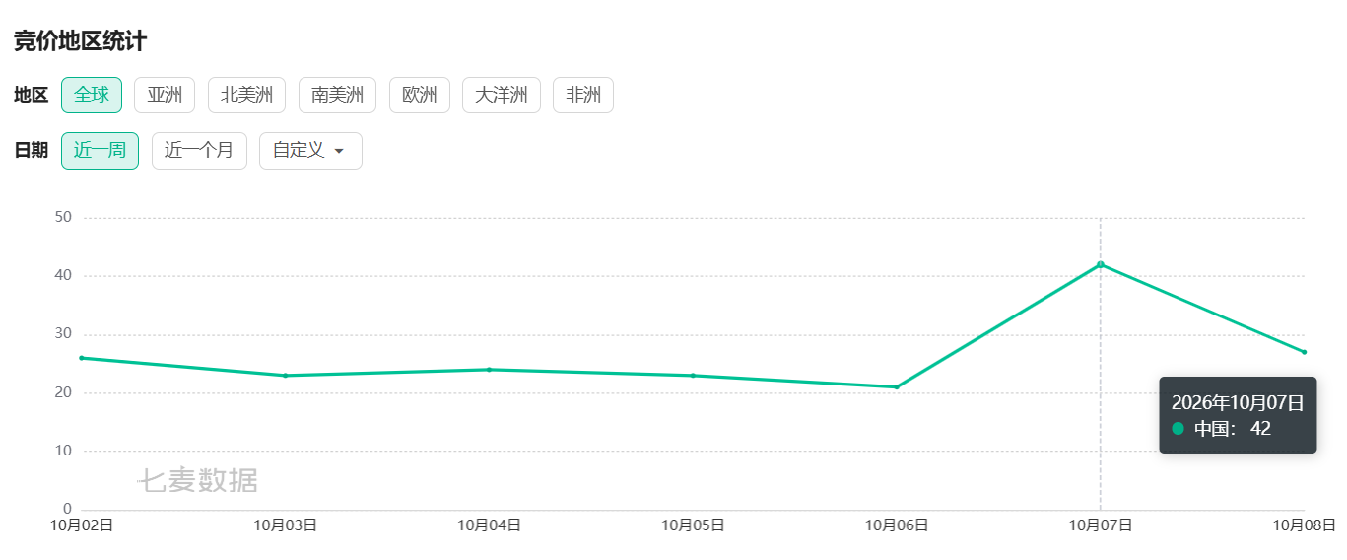
Task: Switch region to 非洲
Action: click(583, 96)
